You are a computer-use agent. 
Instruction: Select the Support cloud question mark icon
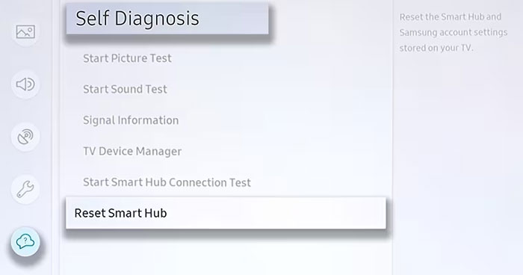tap(25, 241)
